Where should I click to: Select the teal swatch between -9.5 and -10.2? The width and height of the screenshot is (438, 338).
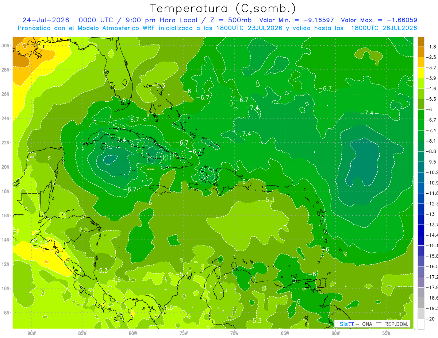pos(421,167)
